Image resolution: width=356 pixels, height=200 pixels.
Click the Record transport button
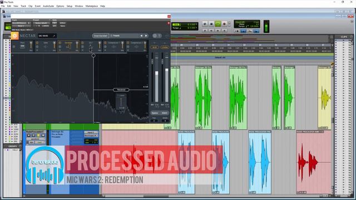tap(224, 24)
